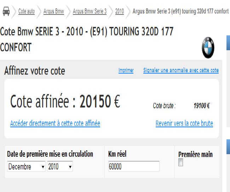
Task: Click the Km réel input field
Action: point(134,167)
